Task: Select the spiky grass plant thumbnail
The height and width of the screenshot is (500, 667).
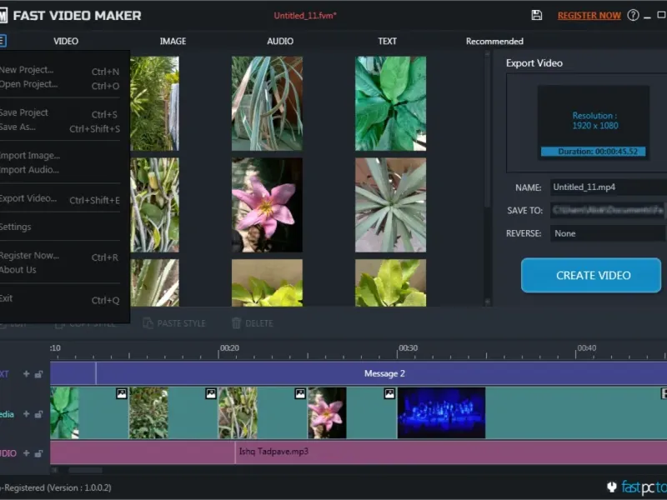Action: click(x=267, y=103)
